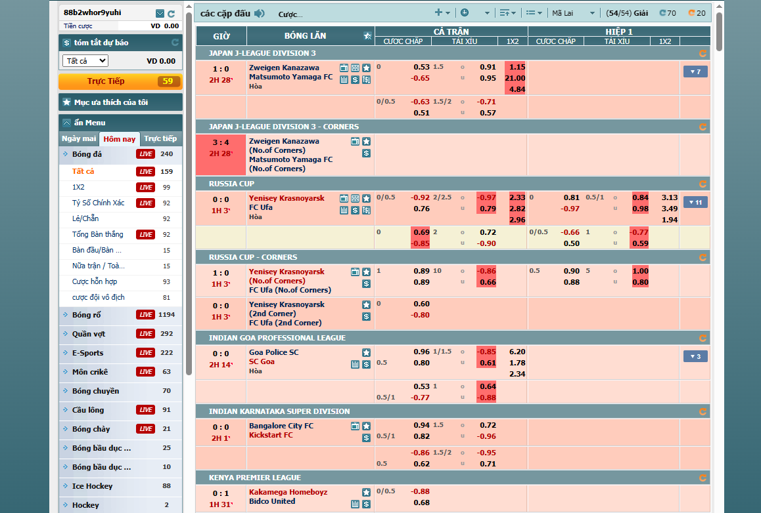
Task: Click the sound speaker icon beside các cặp đấu
Action: pyautogui.click(x=260, y=13)
